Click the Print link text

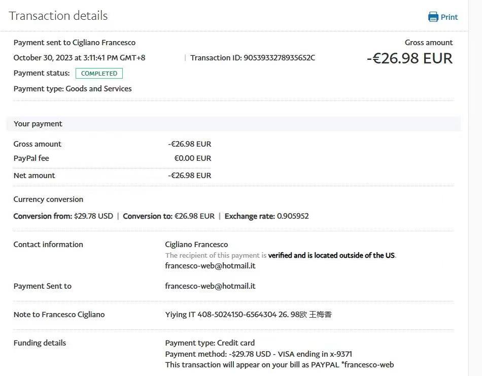click(449, 17)
